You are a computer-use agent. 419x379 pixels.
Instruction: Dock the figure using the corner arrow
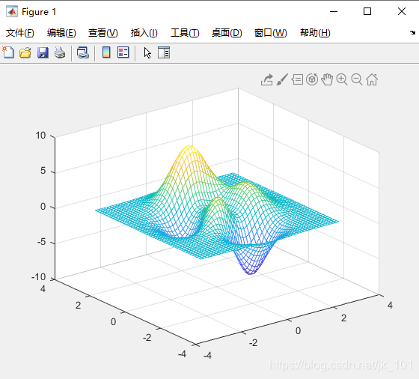[x=412, y=33]
